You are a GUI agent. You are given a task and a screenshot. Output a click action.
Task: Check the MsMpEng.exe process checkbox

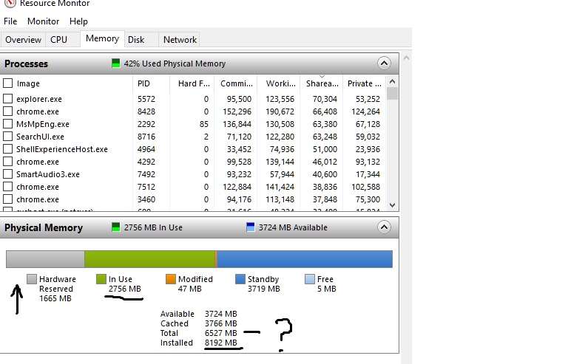[7, 124]
